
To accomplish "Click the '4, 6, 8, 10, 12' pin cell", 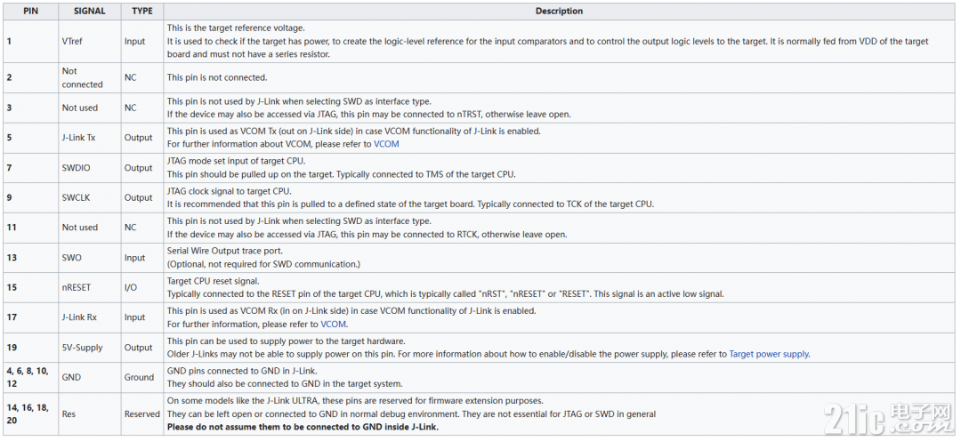I will pos(30,378).
